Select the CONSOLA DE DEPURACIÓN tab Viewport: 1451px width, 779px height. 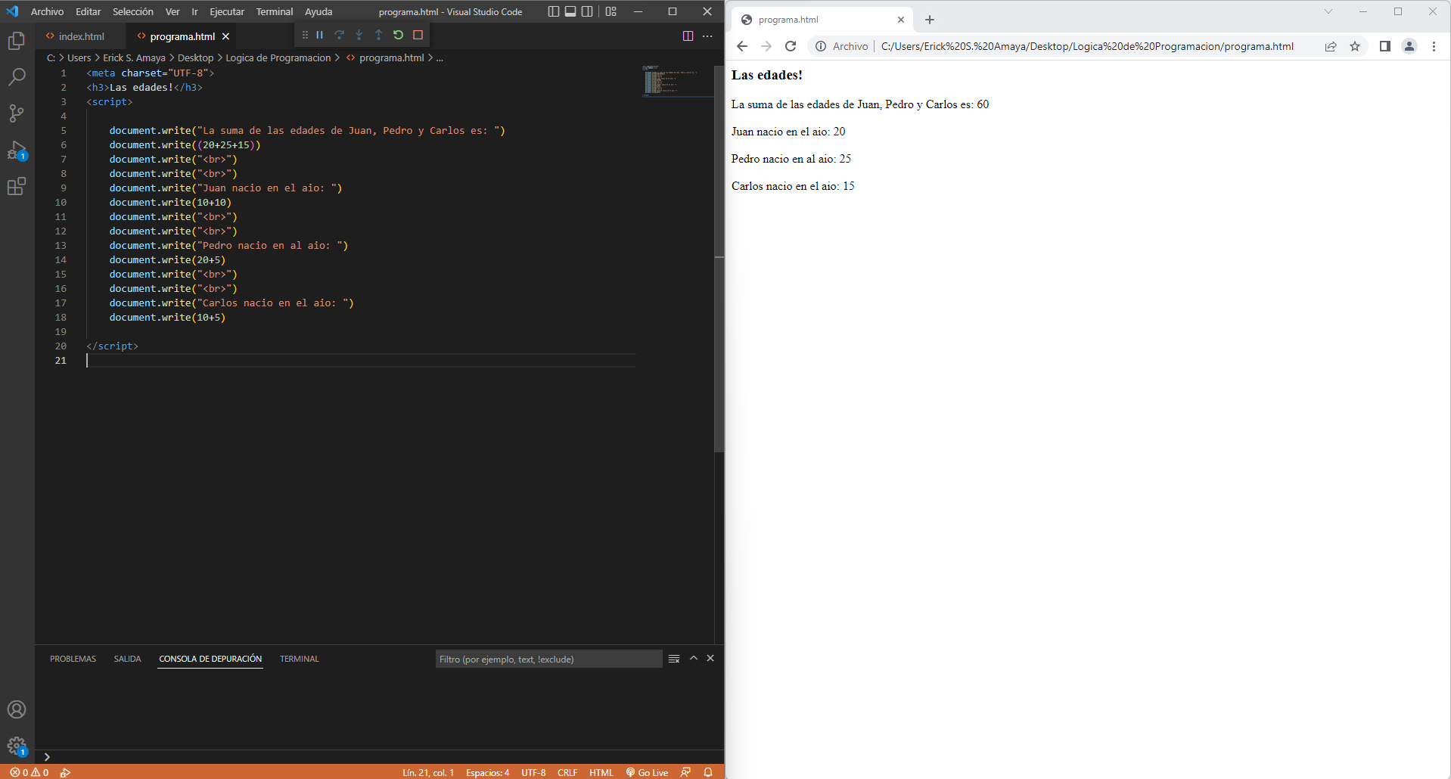pos(210,659)
